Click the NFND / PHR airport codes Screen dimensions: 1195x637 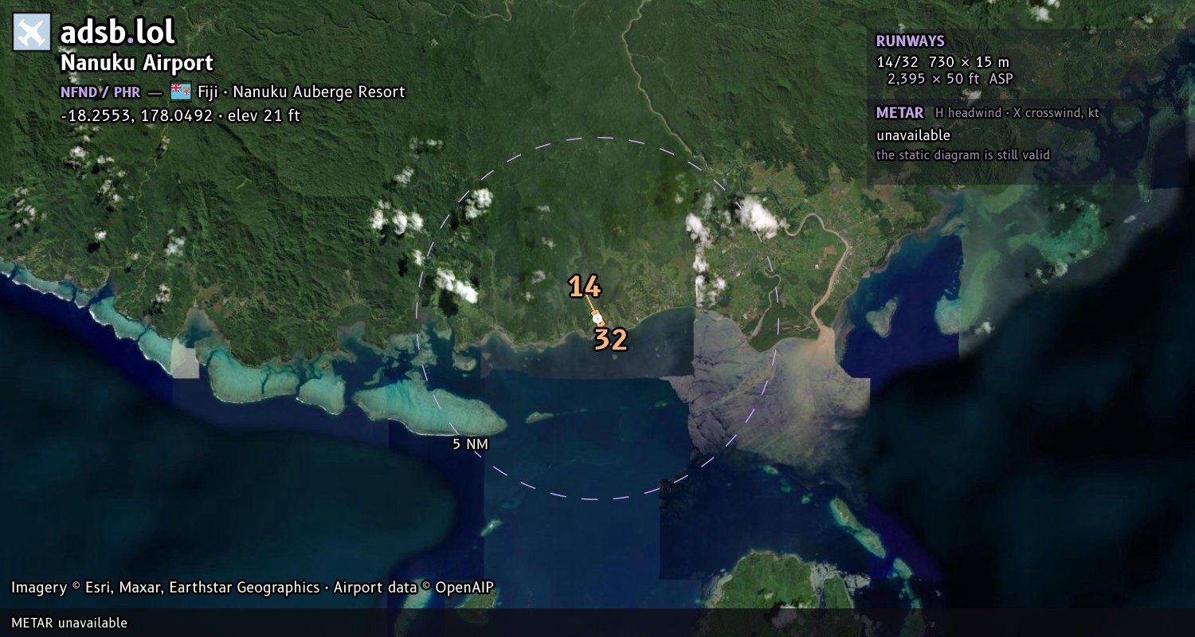pyautogui.click(x=100, y=92)
